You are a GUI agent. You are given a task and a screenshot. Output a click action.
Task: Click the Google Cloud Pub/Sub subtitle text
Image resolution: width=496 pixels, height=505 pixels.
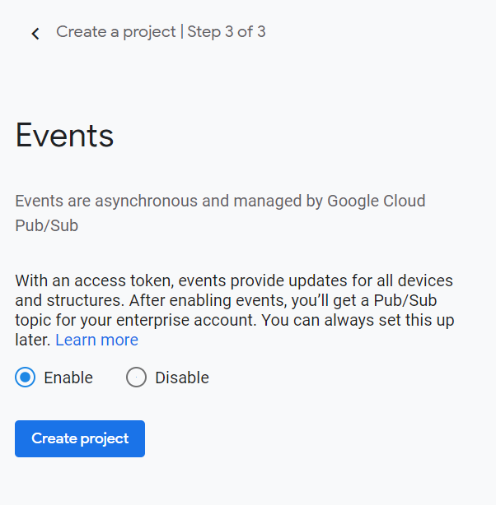[x=220, y=201]
